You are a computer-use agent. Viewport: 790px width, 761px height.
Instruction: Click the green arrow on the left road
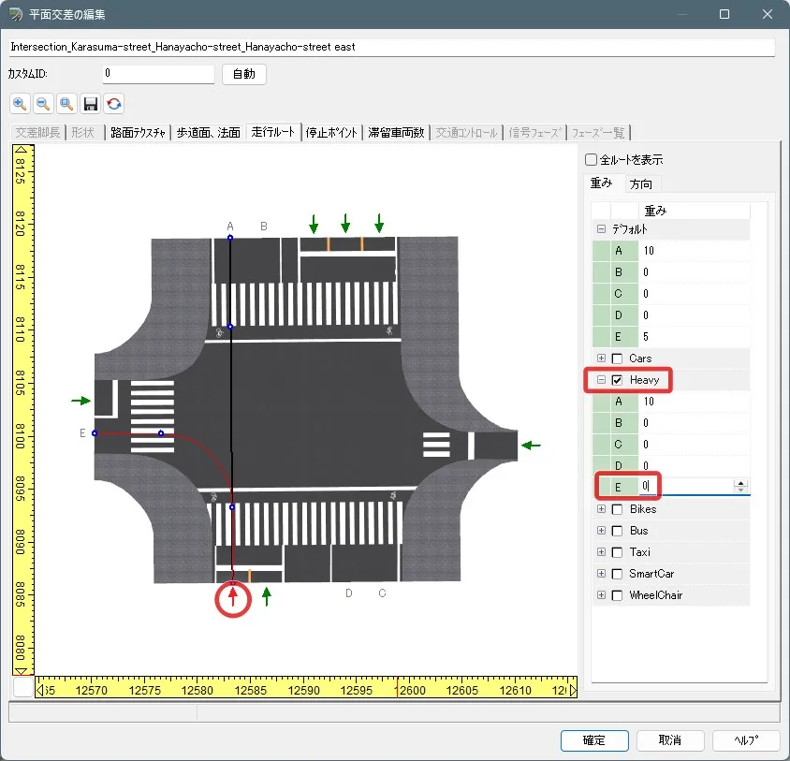(x=81, y=401)
